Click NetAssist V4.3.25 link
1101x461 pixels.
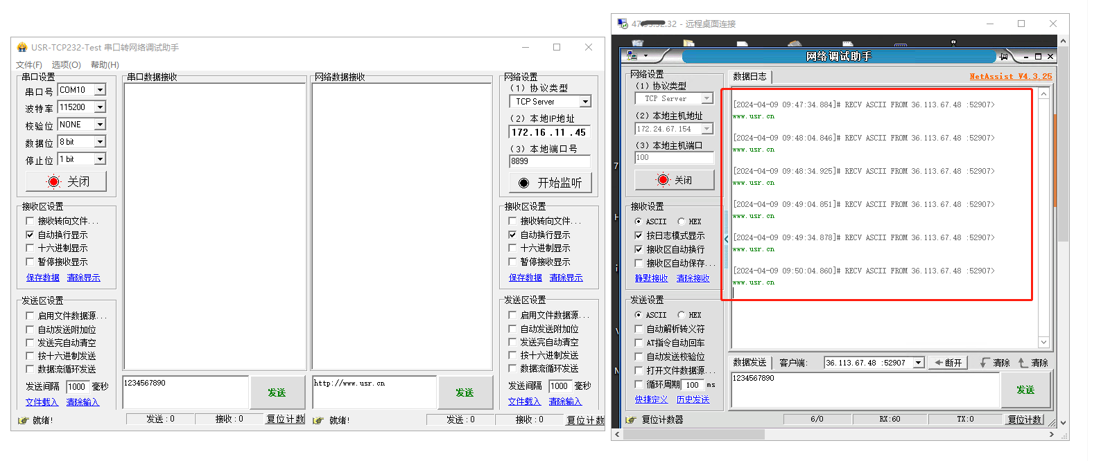[1010, 76]
